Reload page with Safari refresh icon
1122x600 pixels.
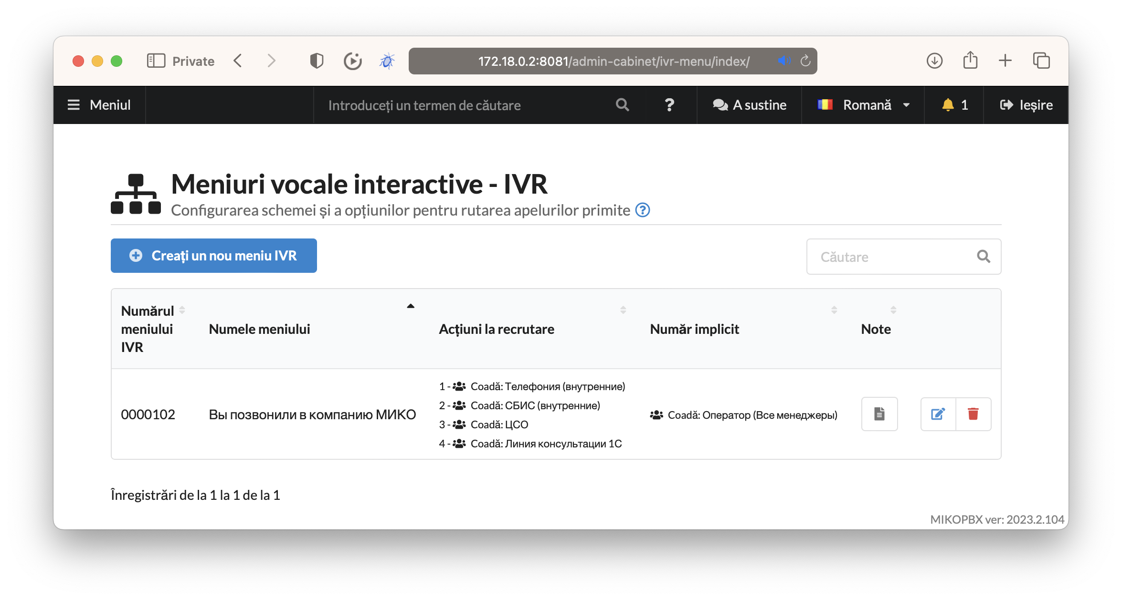[805, 61]
